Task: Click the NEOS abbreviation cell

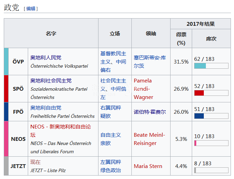Action: coord(18,139)
